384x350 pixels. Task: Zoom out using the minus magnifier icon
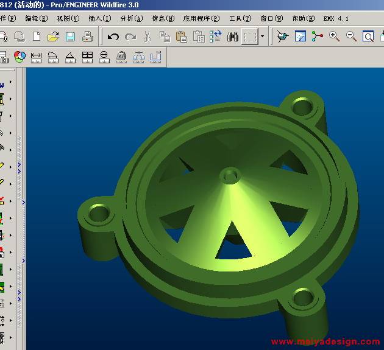coord(351,37)
